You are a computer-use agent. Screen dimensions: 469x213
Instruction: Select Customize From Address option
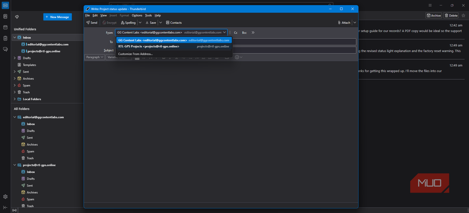coord(174,54)
